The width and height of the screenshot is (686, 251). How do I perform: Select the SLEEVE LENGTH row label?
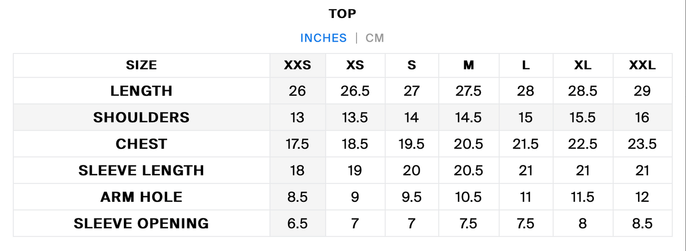[141, 170]
